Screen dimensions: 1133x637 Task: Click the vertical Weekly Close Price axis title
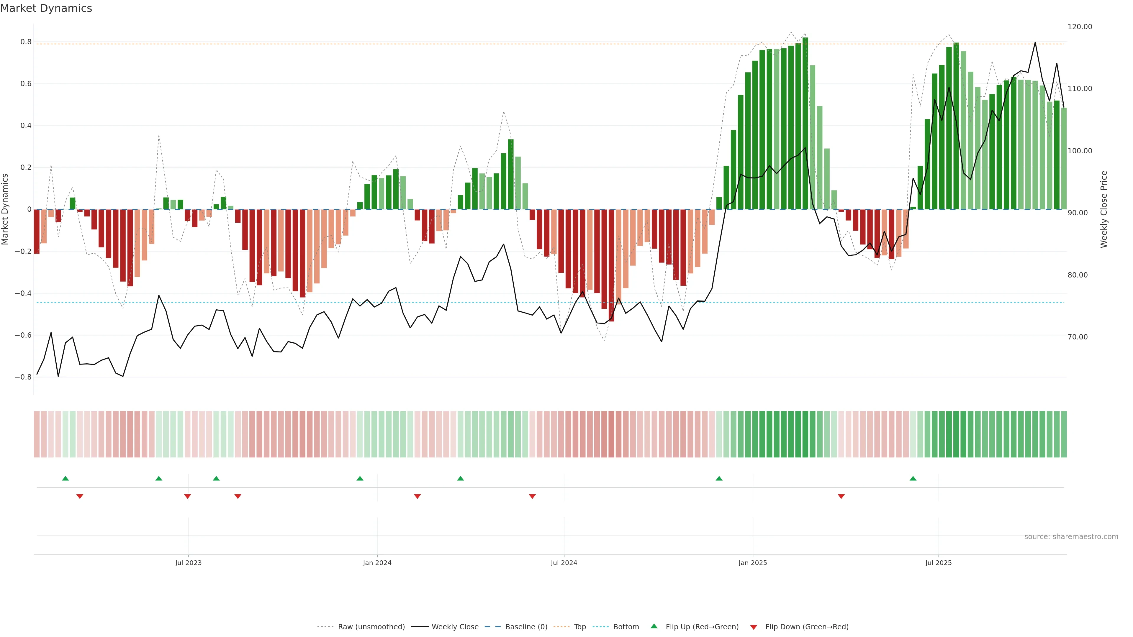[x=1104, y=209]
